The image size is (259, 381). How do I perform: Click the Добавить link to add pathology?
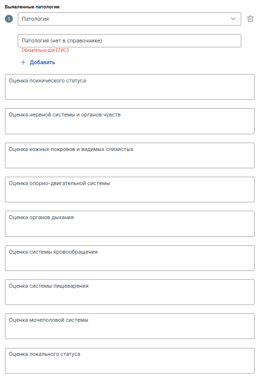coord(42,63)
